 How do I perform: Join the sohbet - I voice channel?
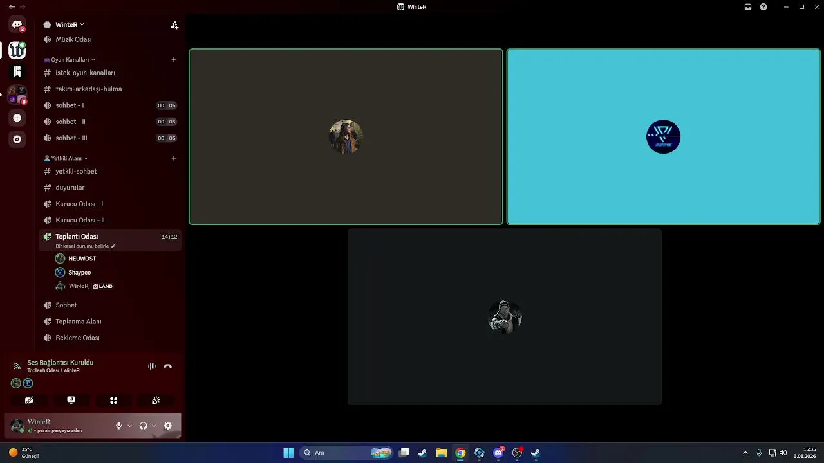[109, 105]
